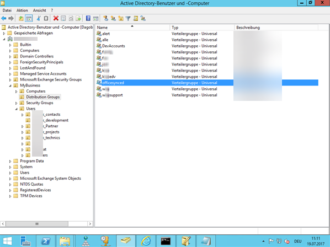
Task: Open Internet Explorer from the taskbar
Action: pyautogui.click(x=146, y=241)
